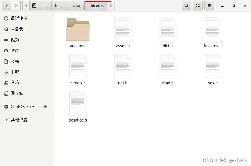Viewport: 251px width, 166px height.
Task: Open the hamburger menu
Action: tap(209, 6)
